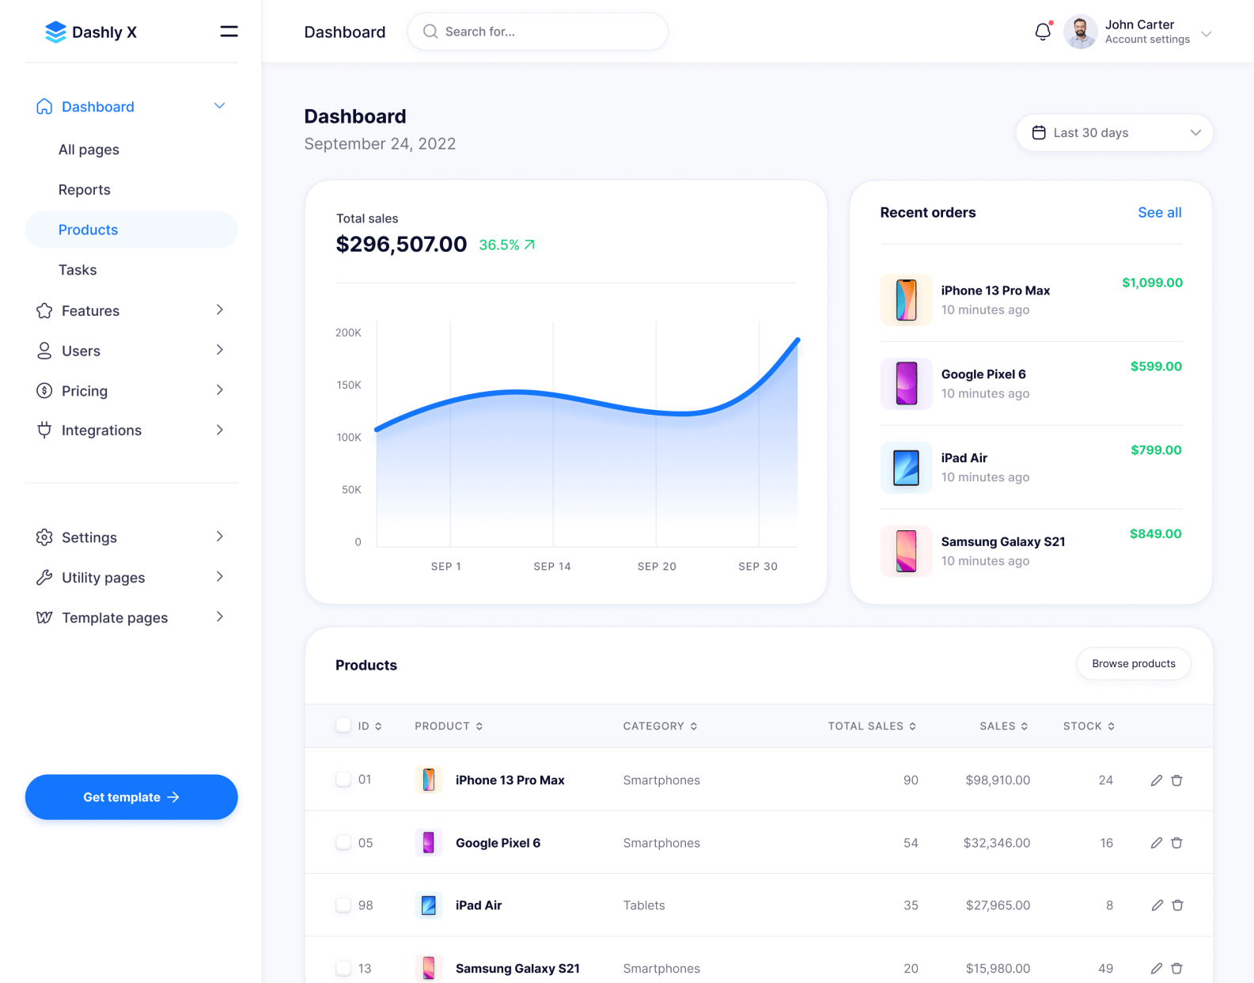Click John Carter's profile avatar
This screenshot has height=983, width=1254.
1080,32
